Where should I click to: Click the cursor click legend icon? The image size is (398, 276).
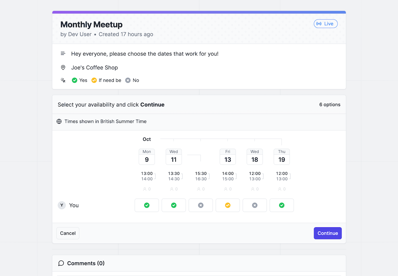coord(63,80)
